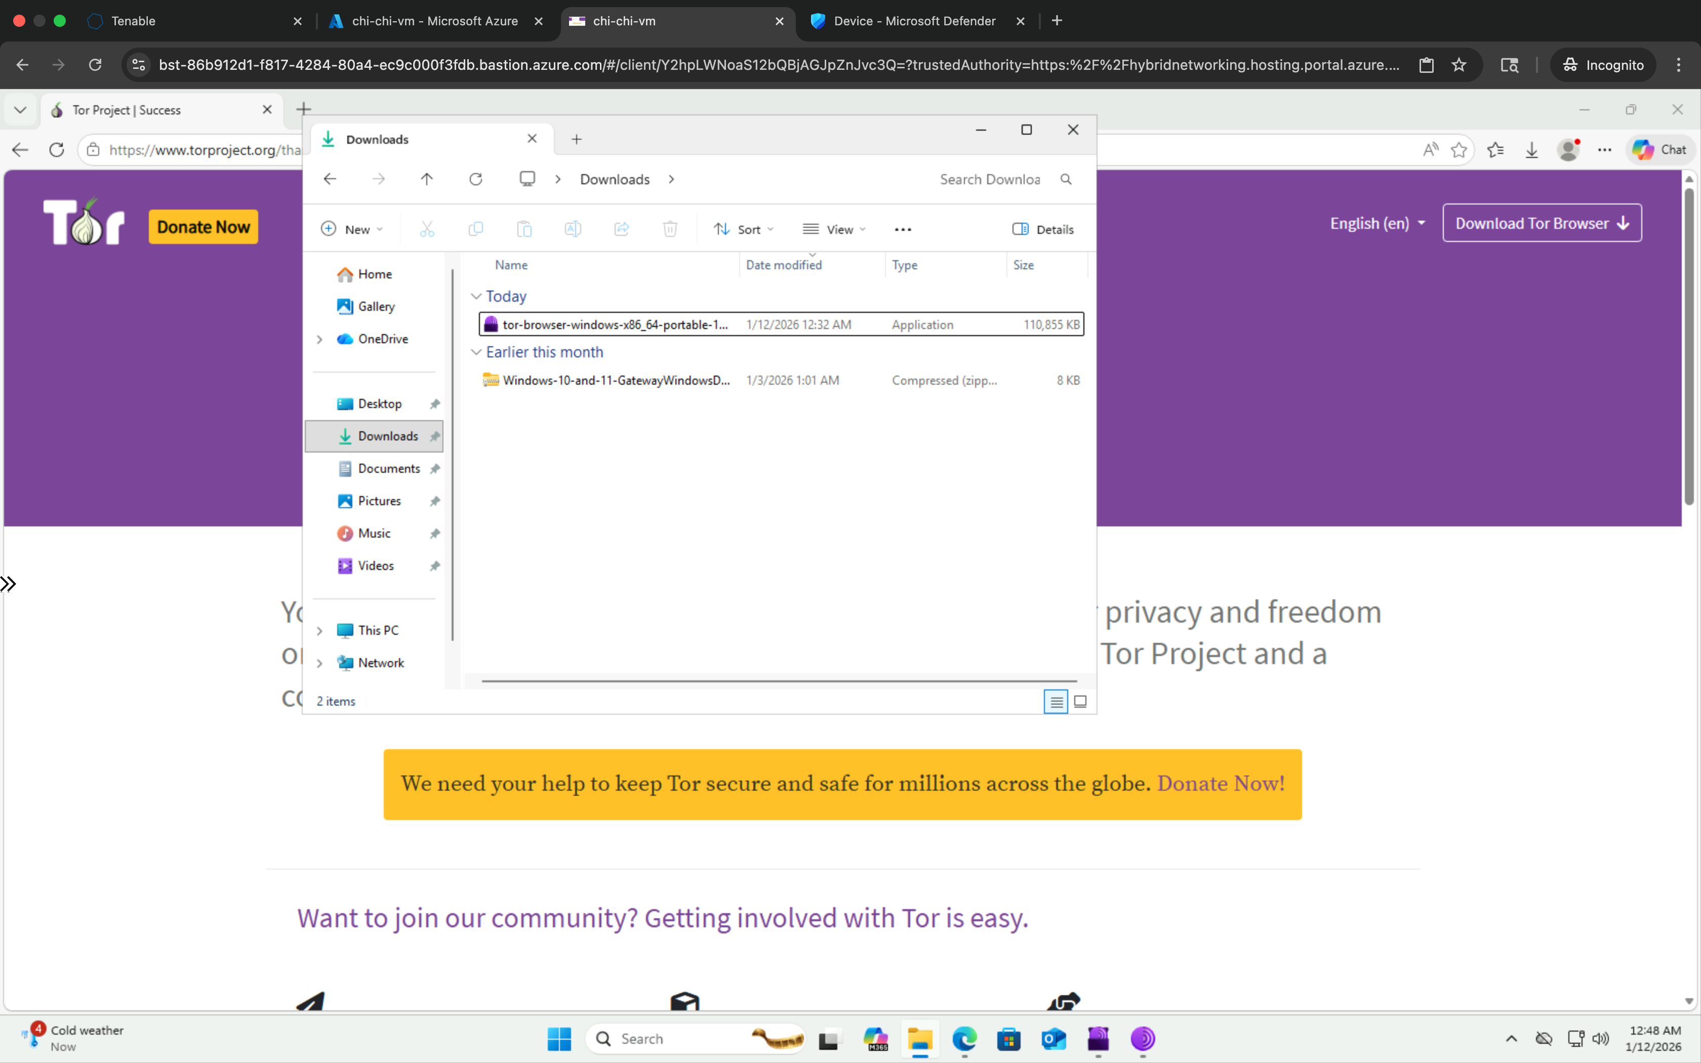Click the Donate Now! link in yellow banner

tap(1221, 783)
